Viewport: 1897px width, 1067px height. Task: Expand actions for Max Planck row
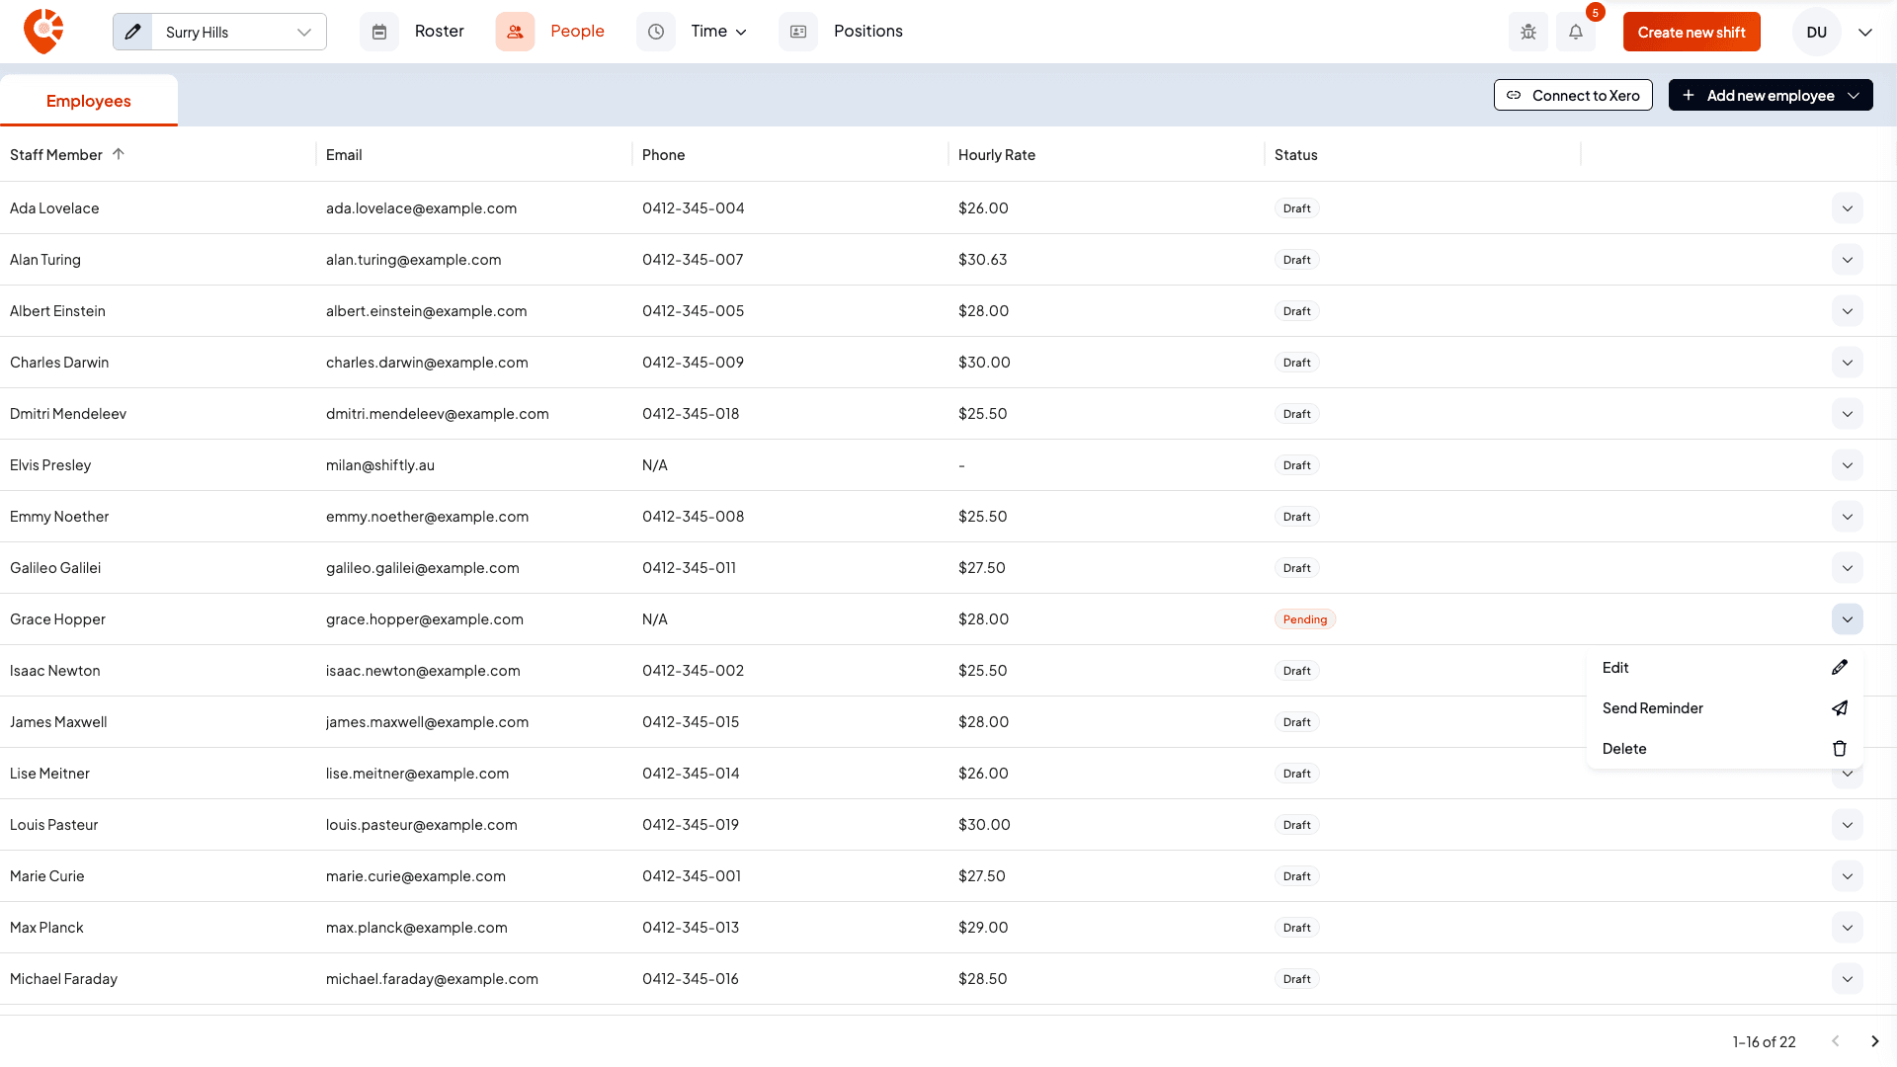pyautogui.click(x=1847, y=928)
